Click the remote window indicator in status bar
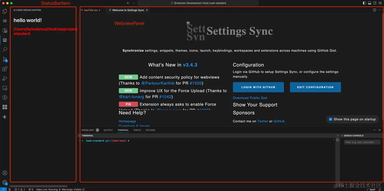This screenshot has height=191, width=384. [3, 189]
